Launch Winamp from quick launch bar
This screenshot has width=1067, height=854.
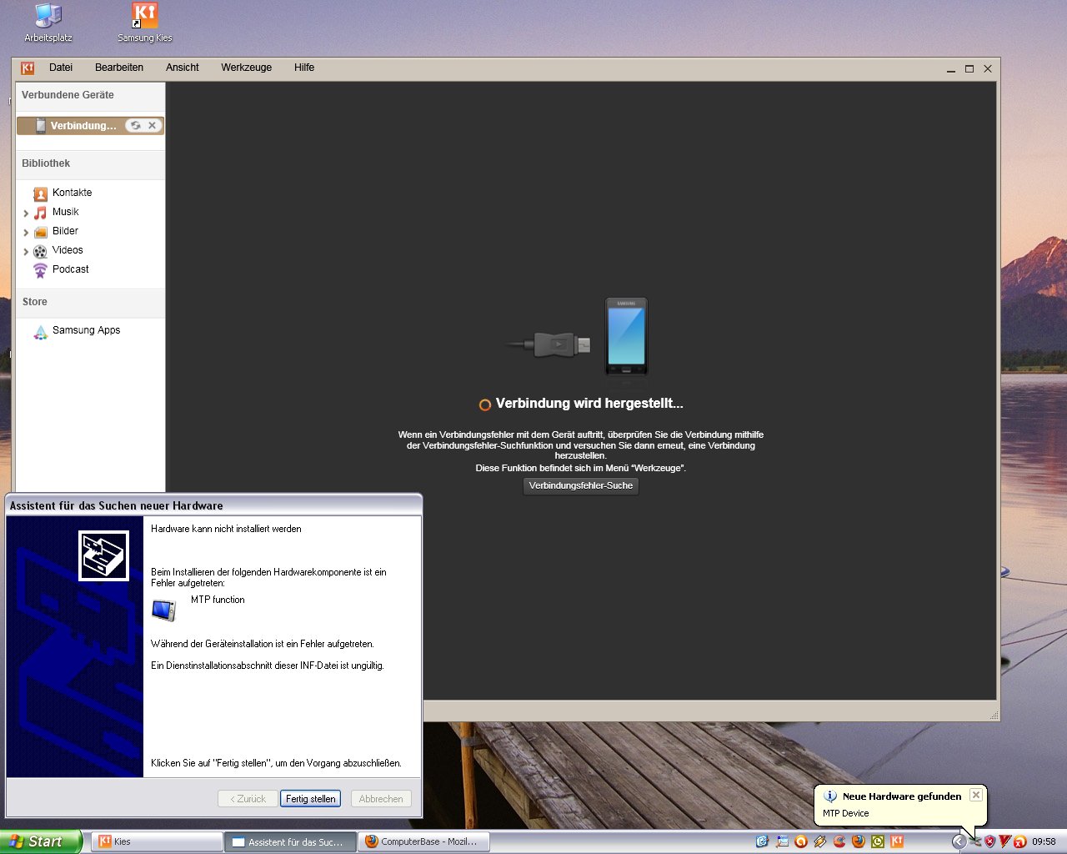point(820,841)
